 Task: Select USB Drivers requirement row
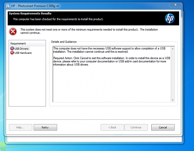tap(20, 48)
